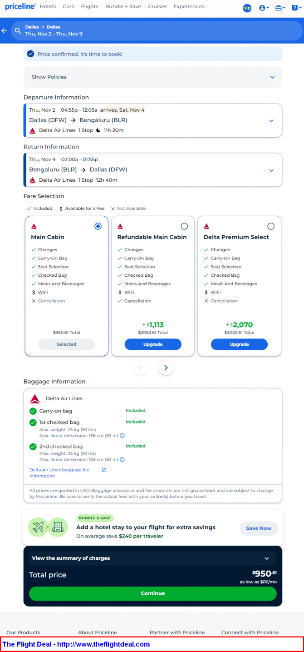This screenshot has width=304, height=652.
Task: Click Upgrade for Refundable Main Cabin
Action: tap(153, 344)
